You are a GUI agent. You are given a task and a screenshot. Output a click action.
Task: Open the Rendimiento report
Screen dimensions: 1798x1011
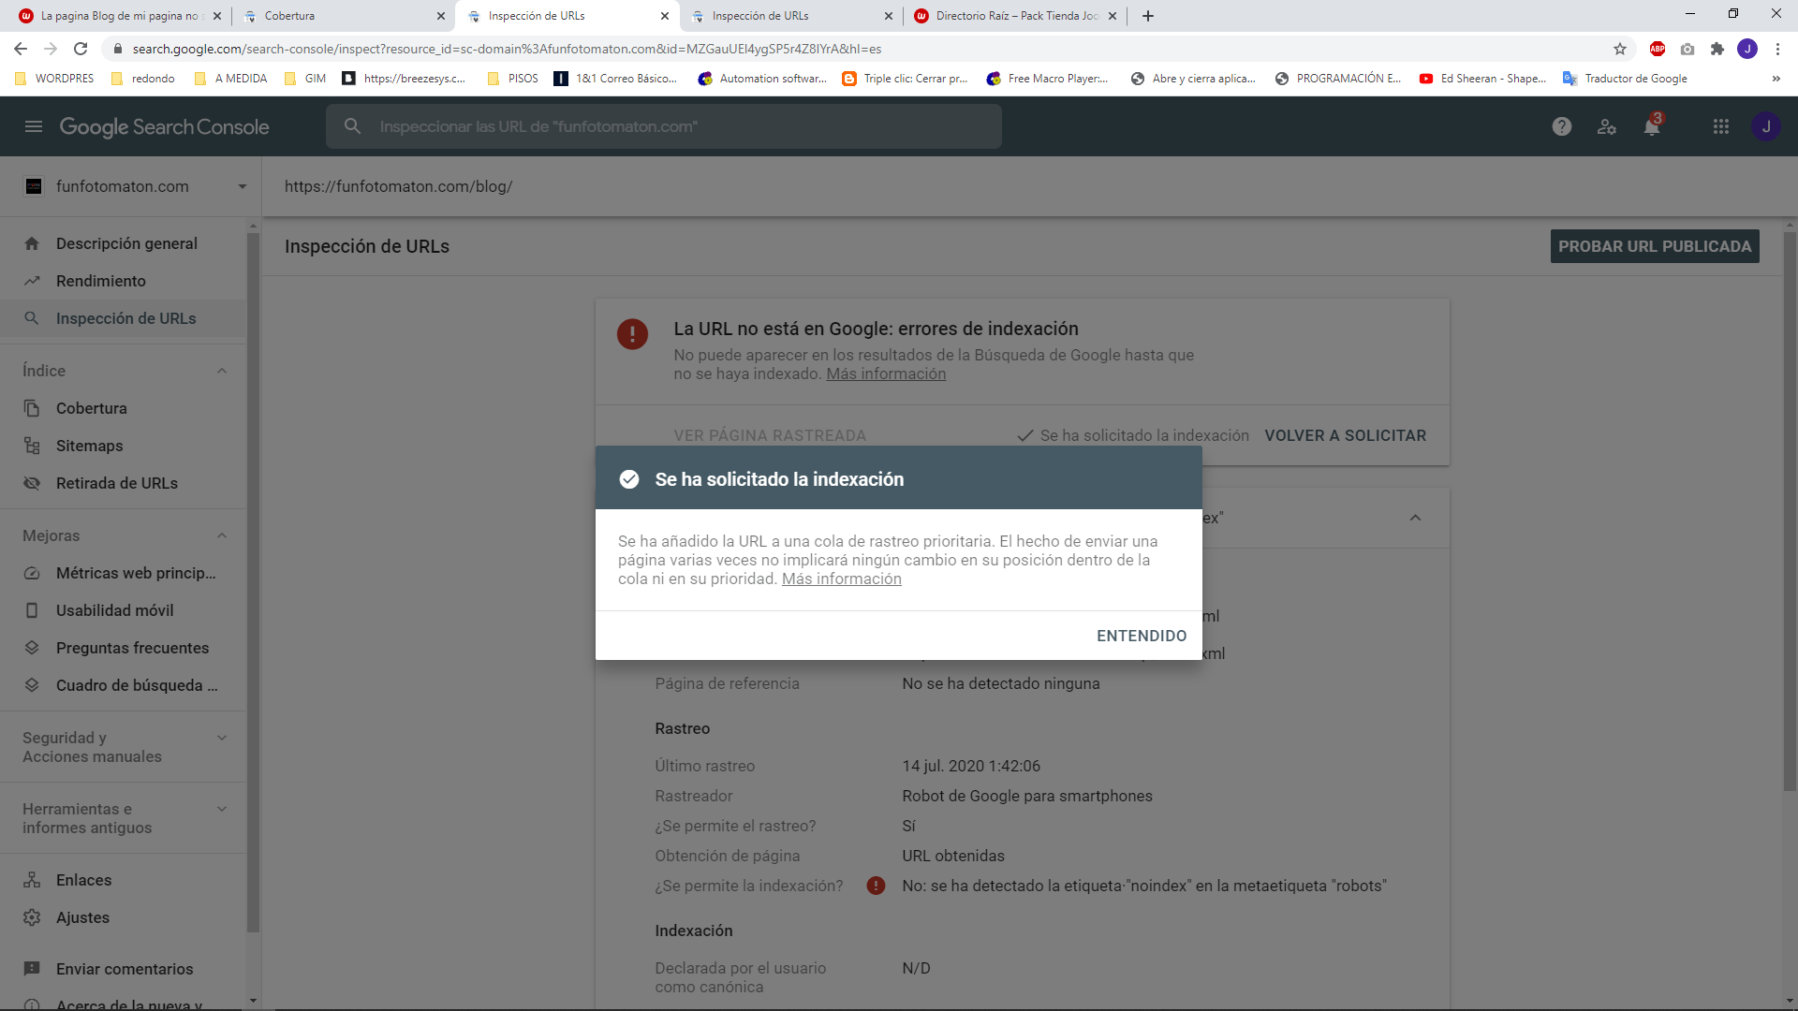pos(124,281)
